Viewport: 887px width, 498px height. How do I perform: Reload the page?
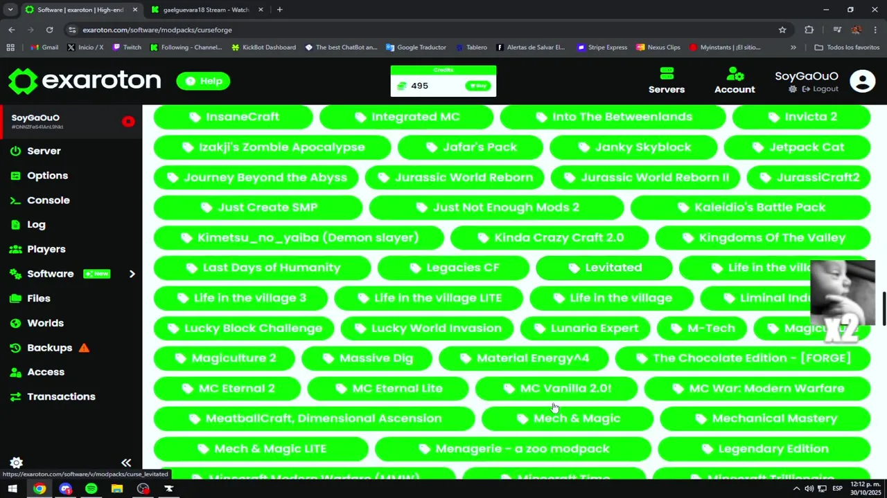(49, 30)
